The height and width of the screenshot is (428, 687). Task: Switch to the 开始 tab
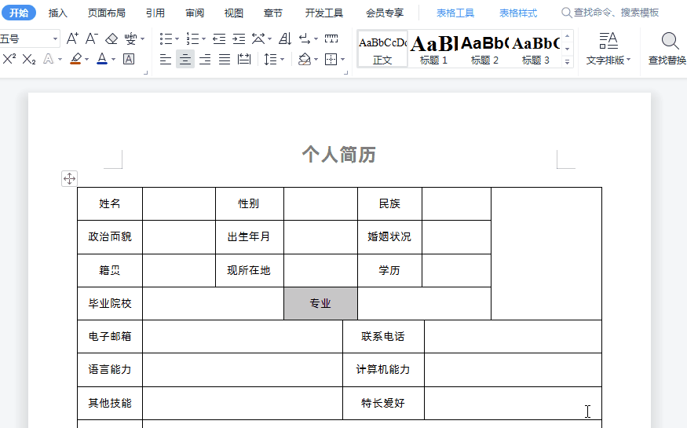pos(19,13)
